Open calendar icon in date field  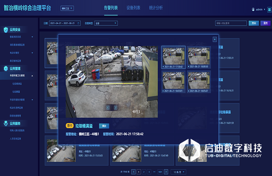pos(79,23)
